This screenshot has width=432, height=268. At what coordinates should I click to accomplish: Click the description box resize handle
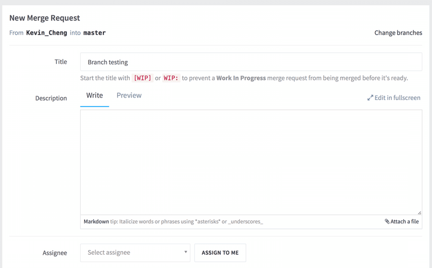tap(419, 212)
